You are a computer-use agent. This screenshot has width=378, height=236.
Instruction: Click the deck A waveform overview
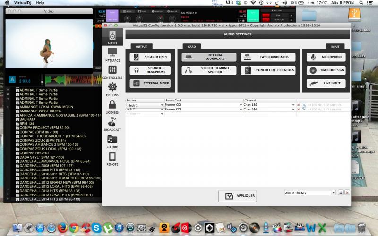tap(73, 80)
